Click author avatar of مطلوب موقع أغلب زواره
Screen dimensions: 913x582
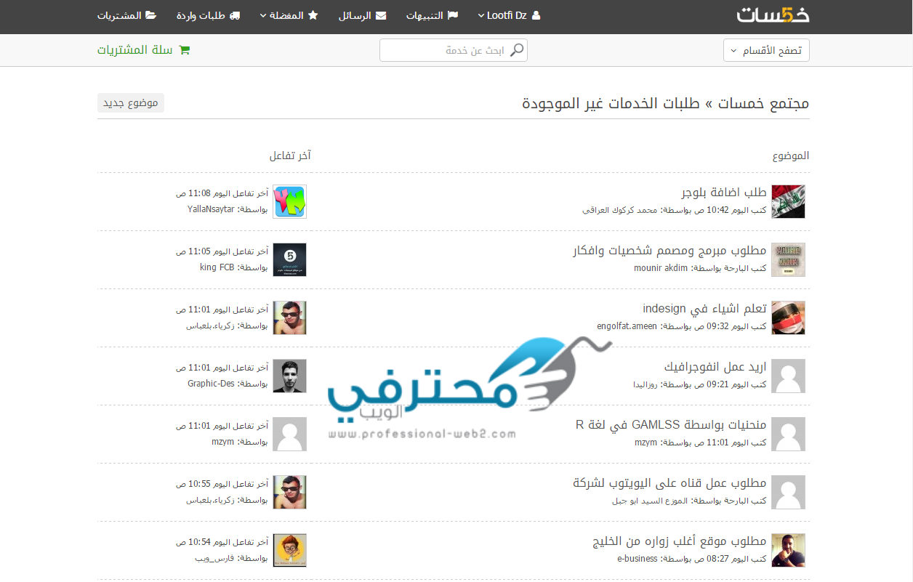pos(788,550)
